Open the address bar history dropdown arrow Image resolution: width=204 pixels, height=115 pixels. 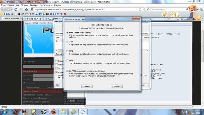point(143,9)
